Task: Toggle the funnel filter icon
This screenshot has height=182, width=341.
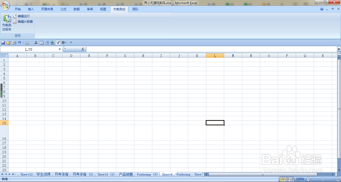Action: pos(58,43)
